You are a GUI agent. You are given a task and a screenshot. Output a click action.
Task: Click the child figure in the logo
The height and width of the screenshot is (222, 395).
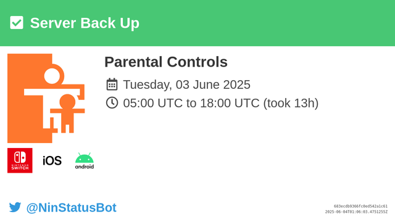67,113
